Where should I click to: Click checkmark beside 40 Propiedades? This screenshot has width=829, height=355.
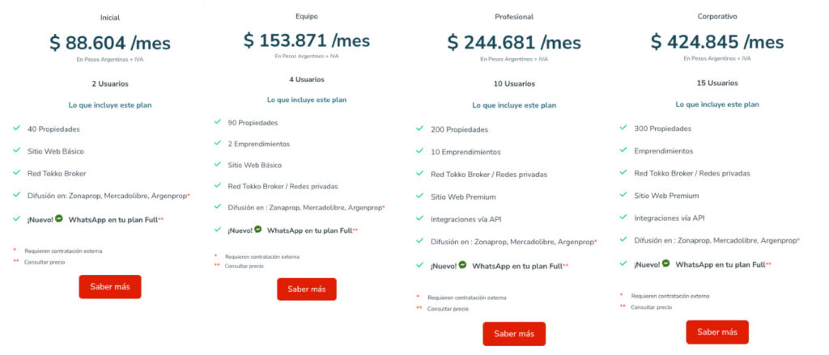point(17,128)
